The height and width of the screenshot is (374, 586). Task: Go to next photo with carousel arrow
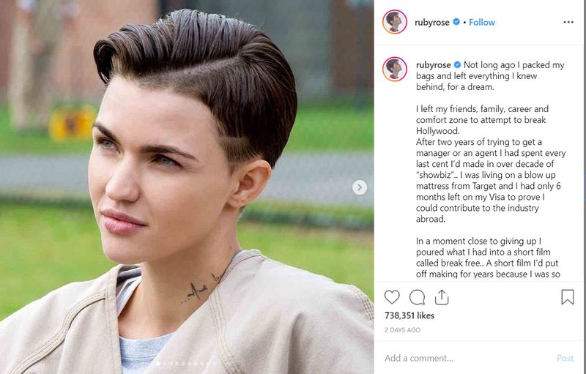click(x=360, y=187)
